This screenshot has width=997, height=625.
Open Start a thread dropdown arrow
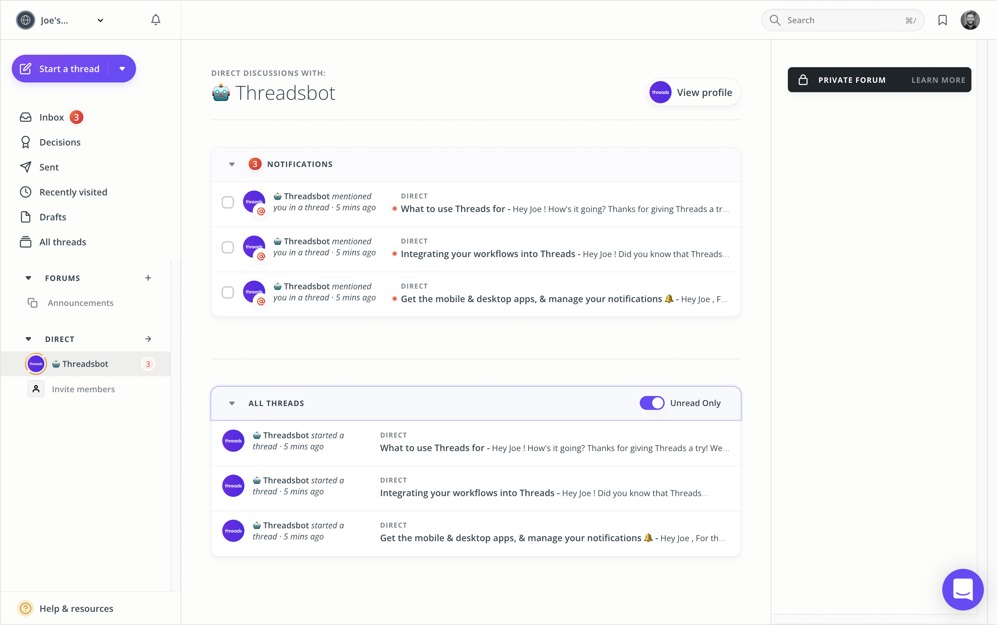pyautogui.click(x=122, y=69)
